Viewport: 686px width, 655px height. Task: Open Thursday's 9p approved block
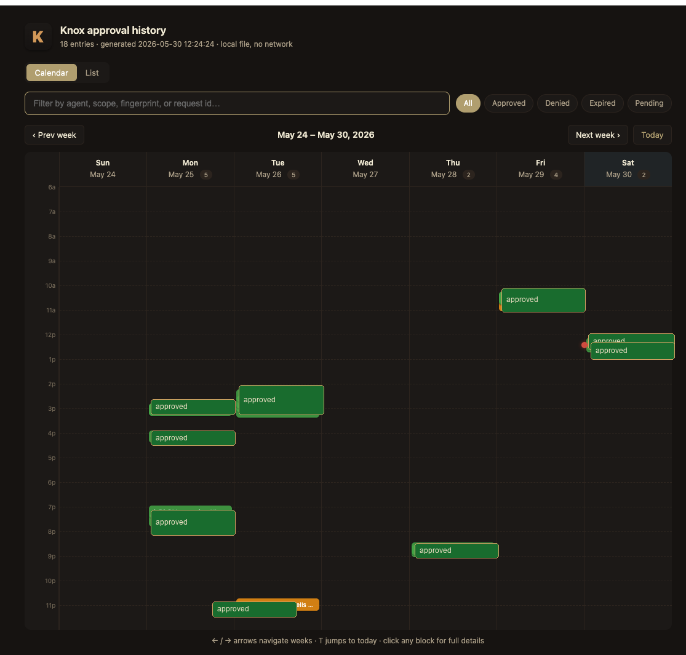click(x=457, y=550)
